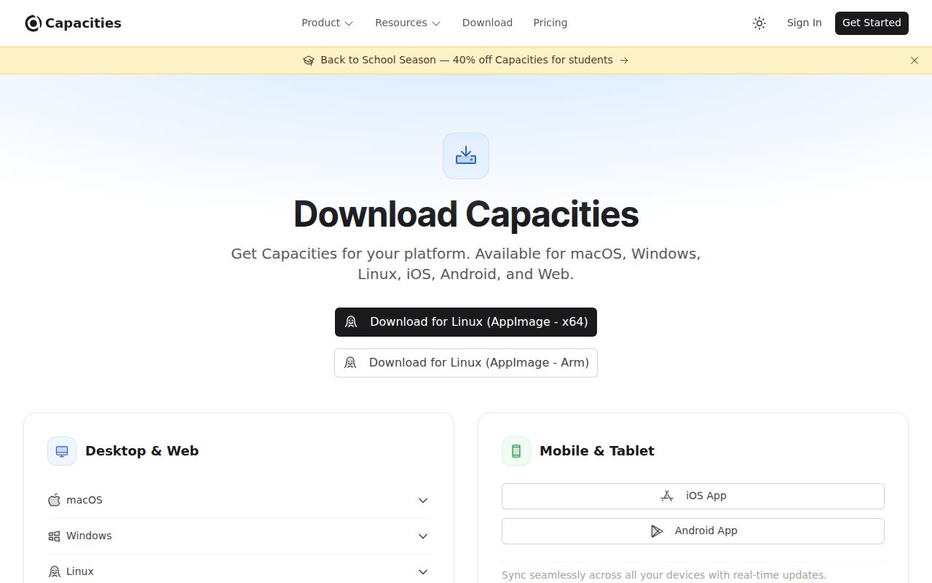Expand the Windows row chevron

tap(423, 536)
